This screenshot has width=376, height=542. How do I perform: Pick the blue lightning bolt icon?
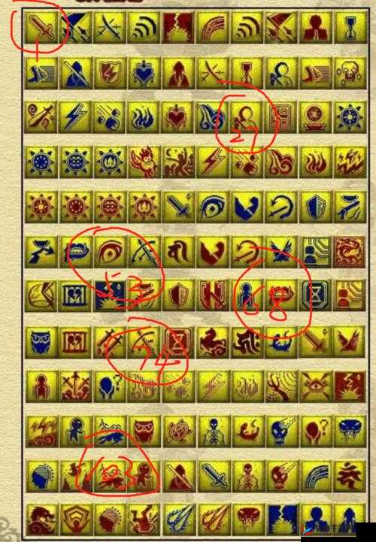[x=75, y=117]
